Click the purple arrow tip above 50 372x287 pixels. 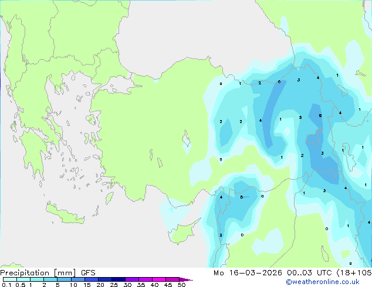tap(186, 279)
